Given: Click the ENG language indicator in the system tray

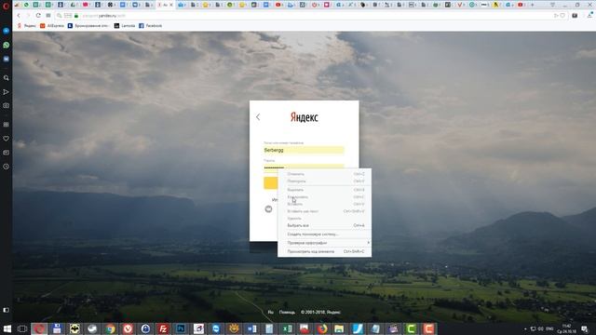Looking at the screenshot, I should (x=549, y=328).
